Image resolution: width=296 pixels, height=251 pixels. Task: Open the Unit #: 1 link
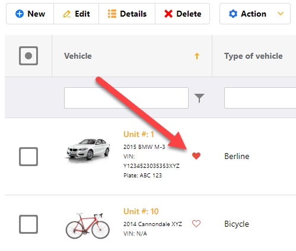139,134
